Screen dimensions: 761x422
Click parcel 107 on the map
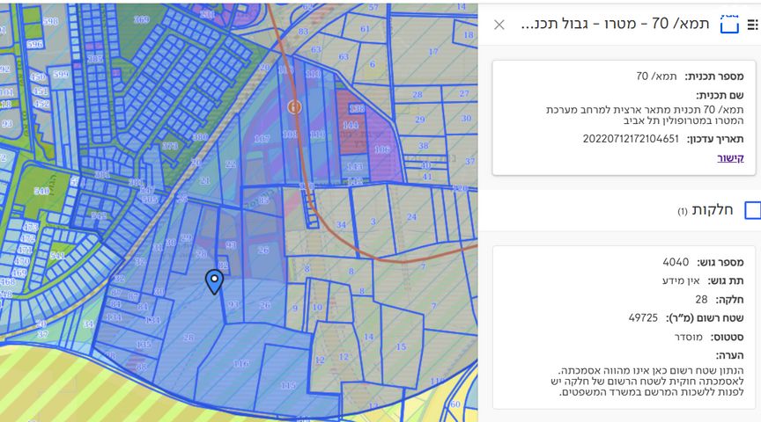262,139
